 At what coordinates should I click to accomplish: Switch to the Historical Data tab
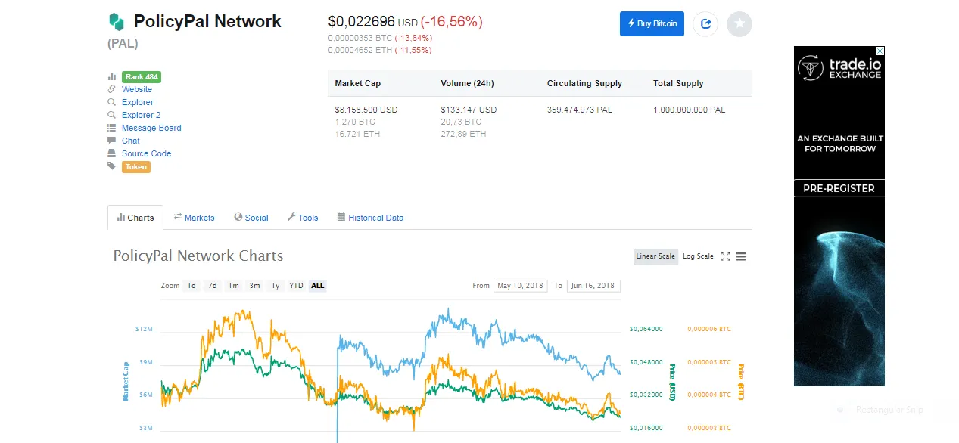370,218
